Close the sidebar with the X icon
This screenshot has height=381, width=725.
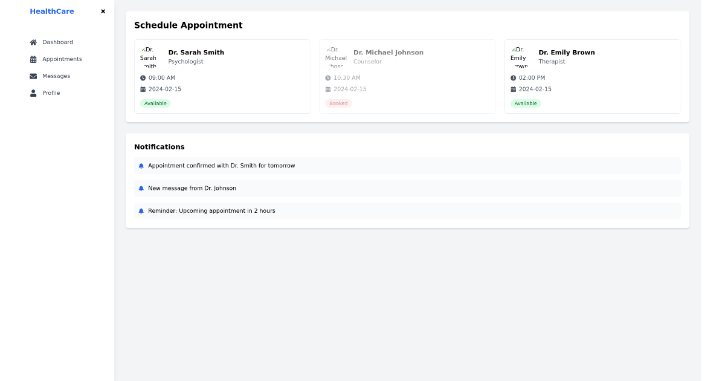click(x=103, y=11)
